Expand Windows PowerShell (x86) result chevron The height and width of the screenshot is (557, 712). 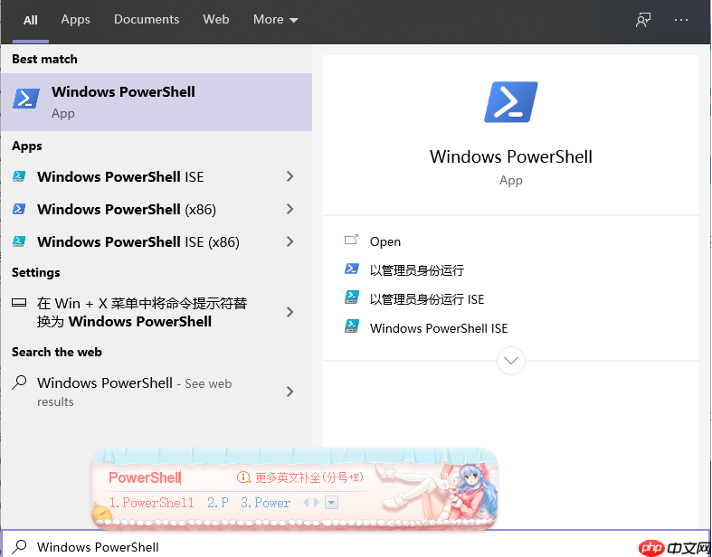290,209
